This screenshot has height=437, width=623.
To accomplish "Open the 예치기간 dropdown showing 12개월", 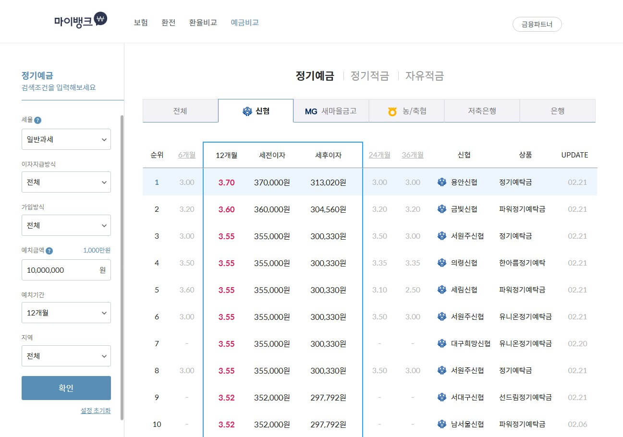I will [x=66, y=313].
